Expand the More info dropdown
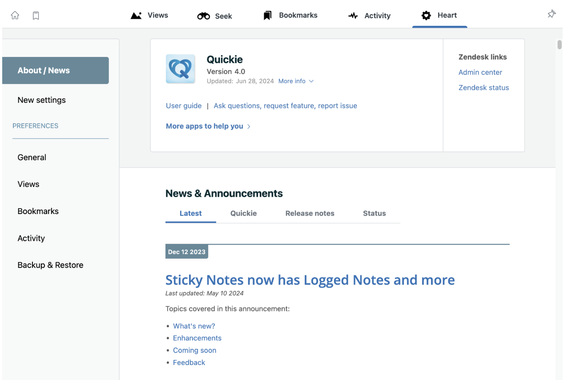Image resolution: width=564 pixels, height=380 pixels. click(296, 81)
